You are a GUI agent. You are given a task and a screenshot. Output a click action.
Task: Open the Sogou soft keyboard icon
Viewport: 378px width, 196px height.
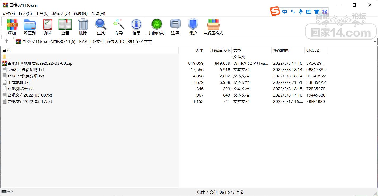pos(309,12)
